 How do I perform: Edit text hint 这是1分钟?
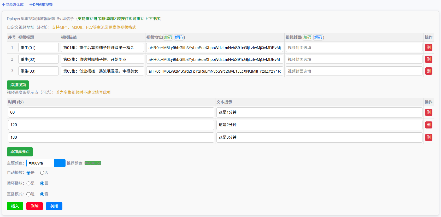pos(319,112)
